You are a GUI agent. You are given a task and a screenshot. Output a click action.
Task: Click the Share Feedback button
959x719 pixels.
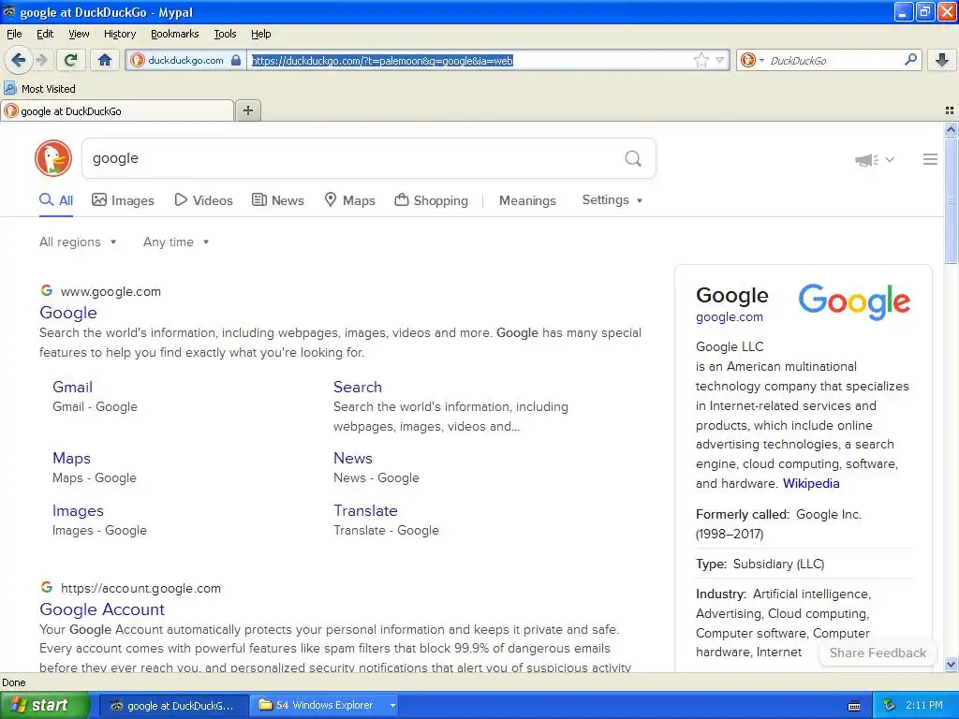(x=878, y=653)
